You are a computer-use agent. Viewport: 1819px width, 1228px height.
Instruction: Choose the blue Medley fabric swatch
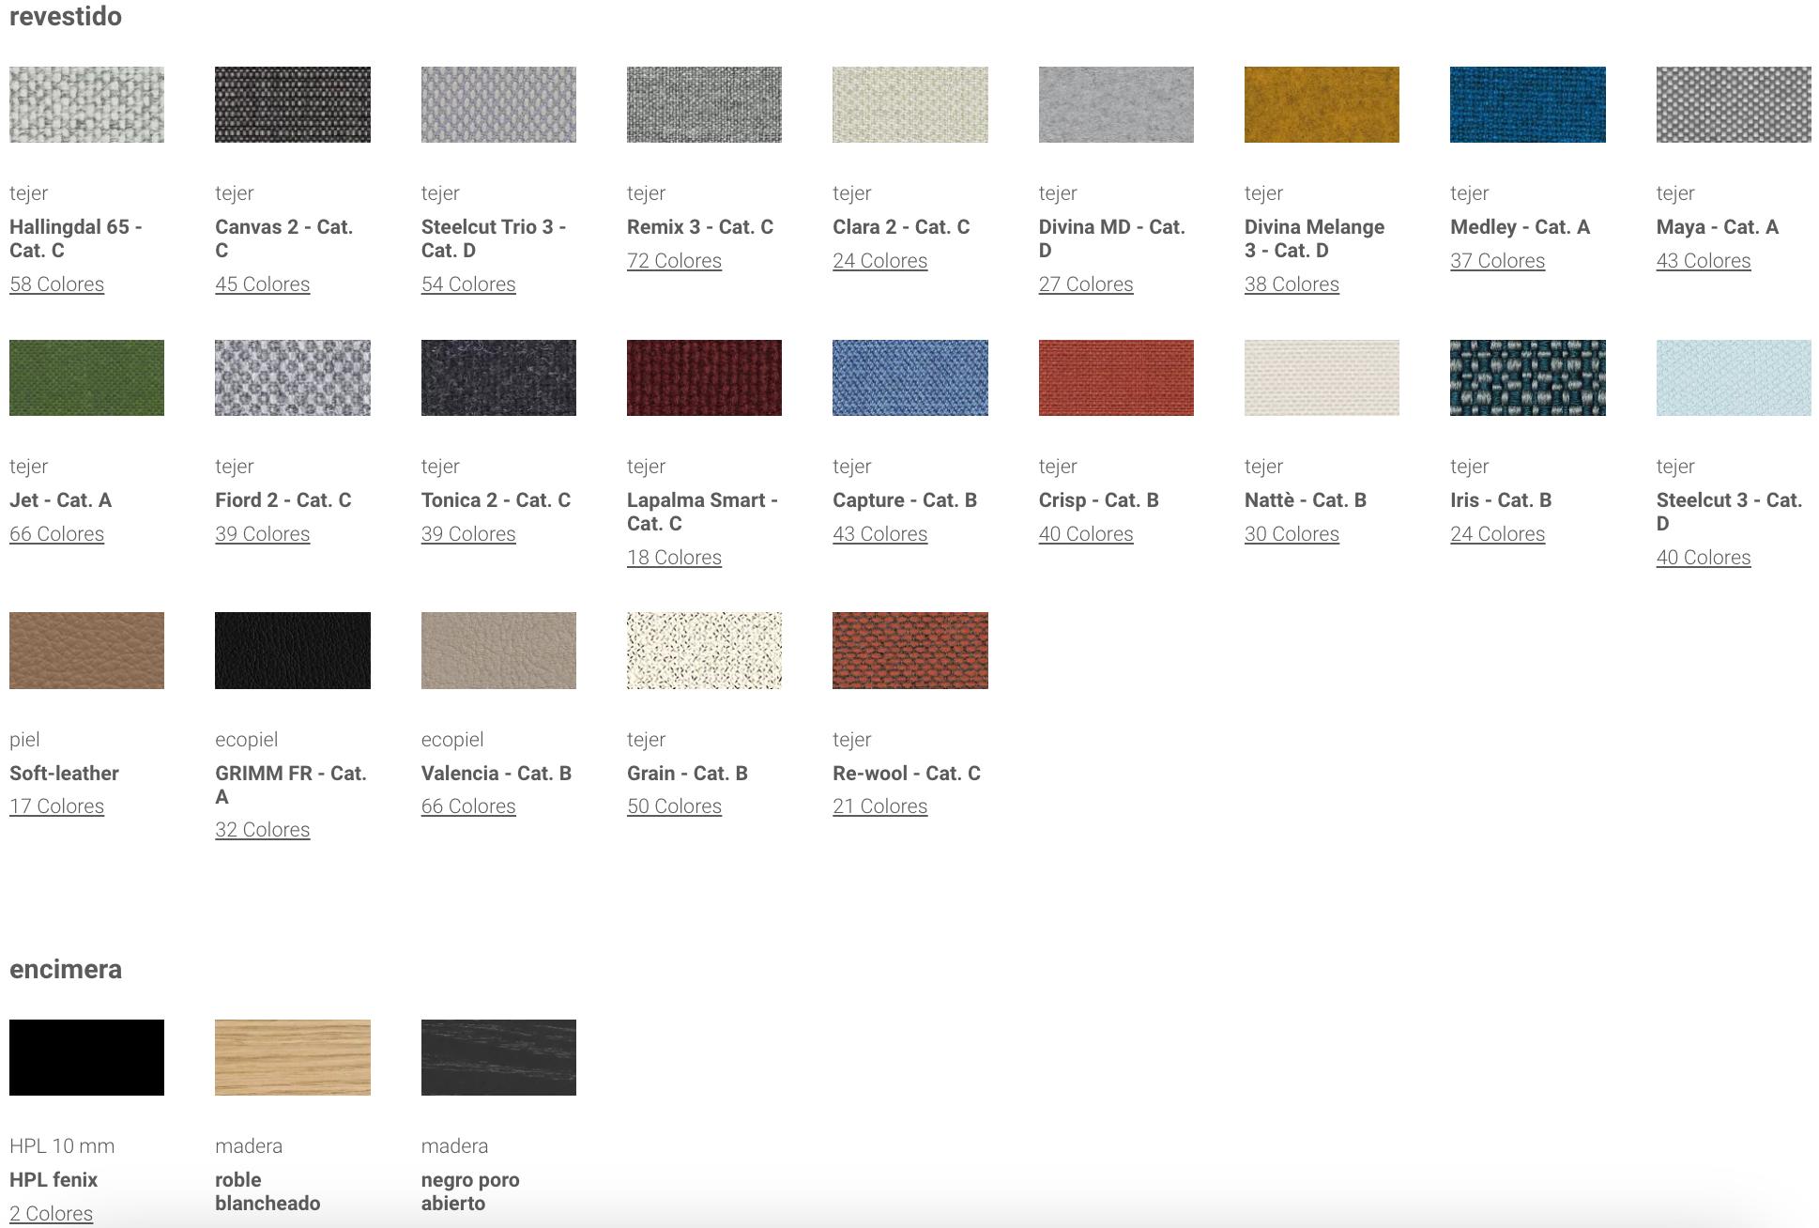click(x=1527, y=104)
